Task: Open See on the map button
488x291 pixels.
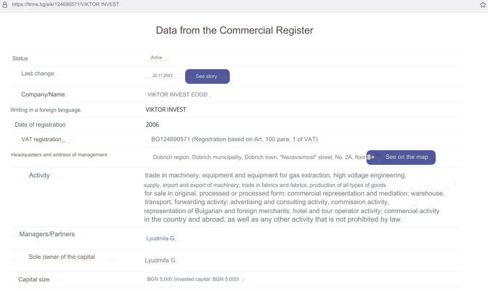Action: pyautogui.click(x=401, y=157)
